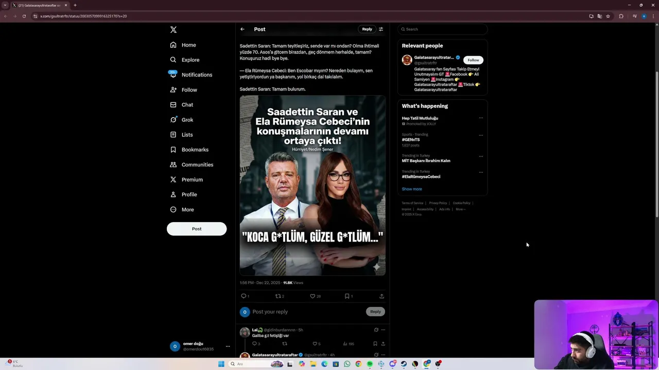
Task: Open the Terms of Service link
Action: pos(412,203)
